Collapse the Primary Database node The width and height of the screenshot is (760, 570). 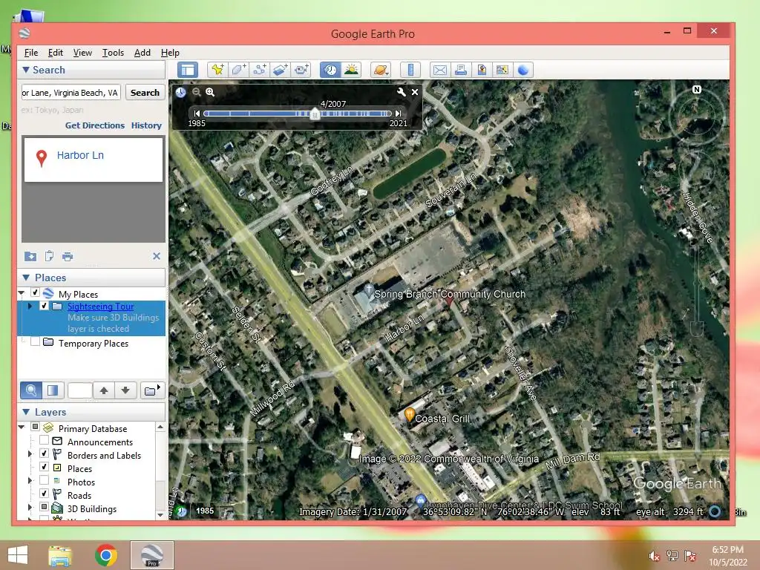click(22, 427)
